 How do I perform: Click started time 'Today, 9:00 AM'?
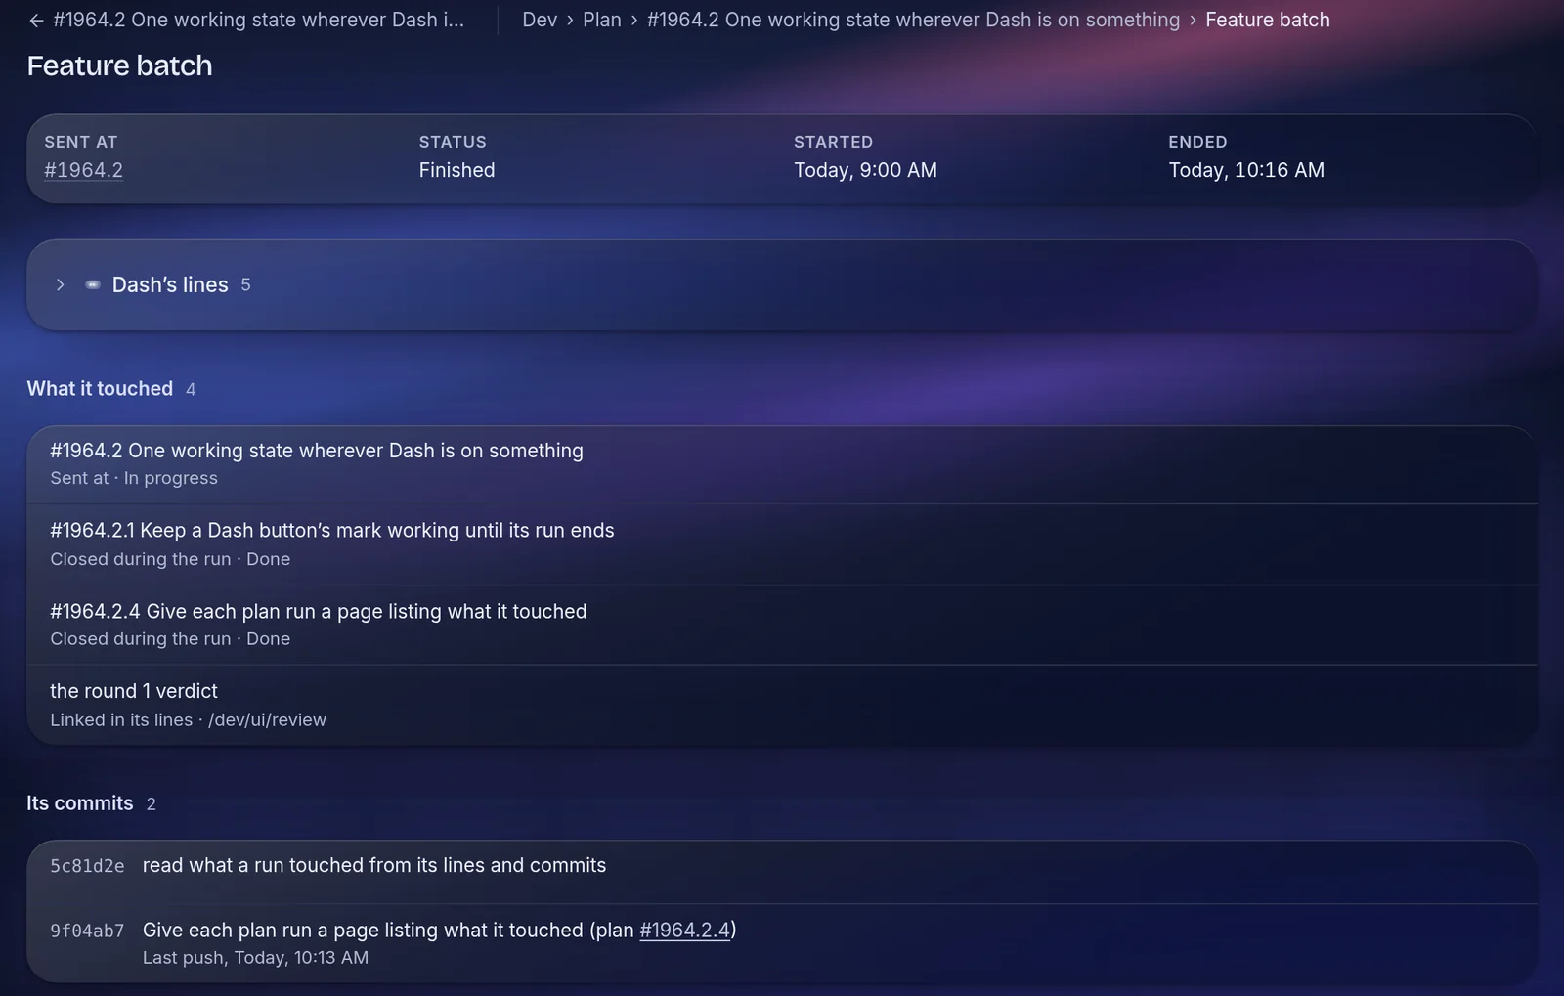pos(865,170)
